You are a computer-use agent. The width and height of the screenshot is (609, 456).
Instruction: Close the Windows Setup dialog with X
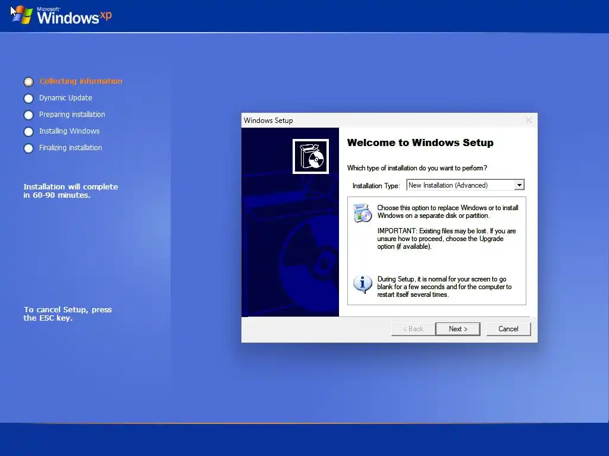(529, 120)
